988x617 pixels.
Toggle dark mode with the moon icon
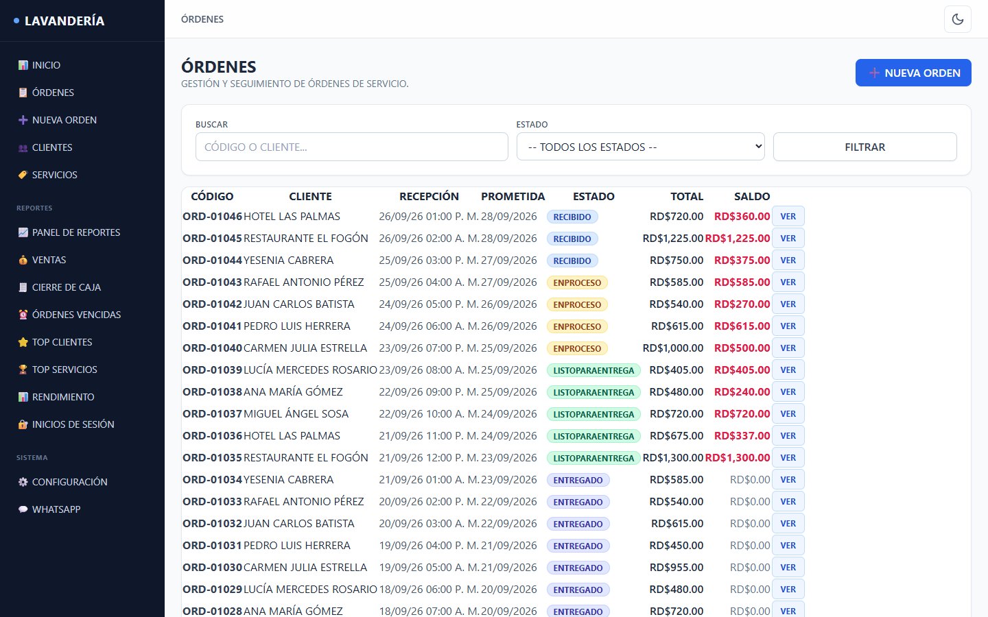tap(958, 19)
